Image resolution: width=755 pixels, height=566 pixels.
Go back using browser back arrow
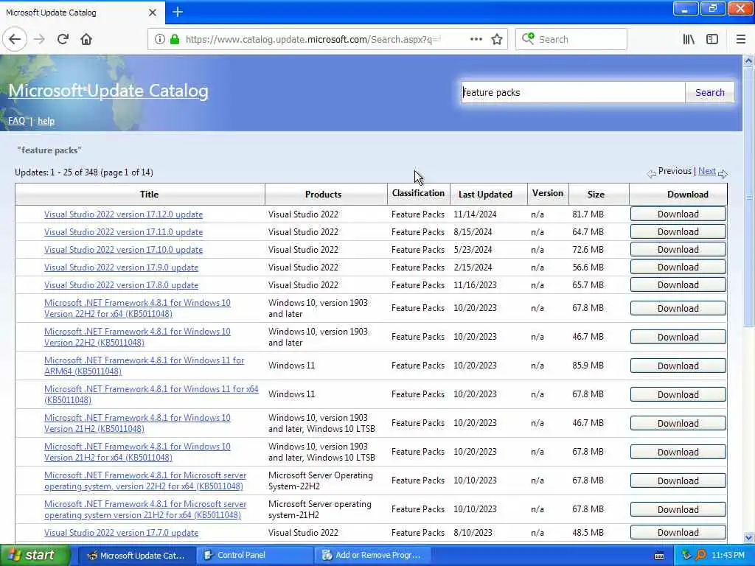(15, 40)
